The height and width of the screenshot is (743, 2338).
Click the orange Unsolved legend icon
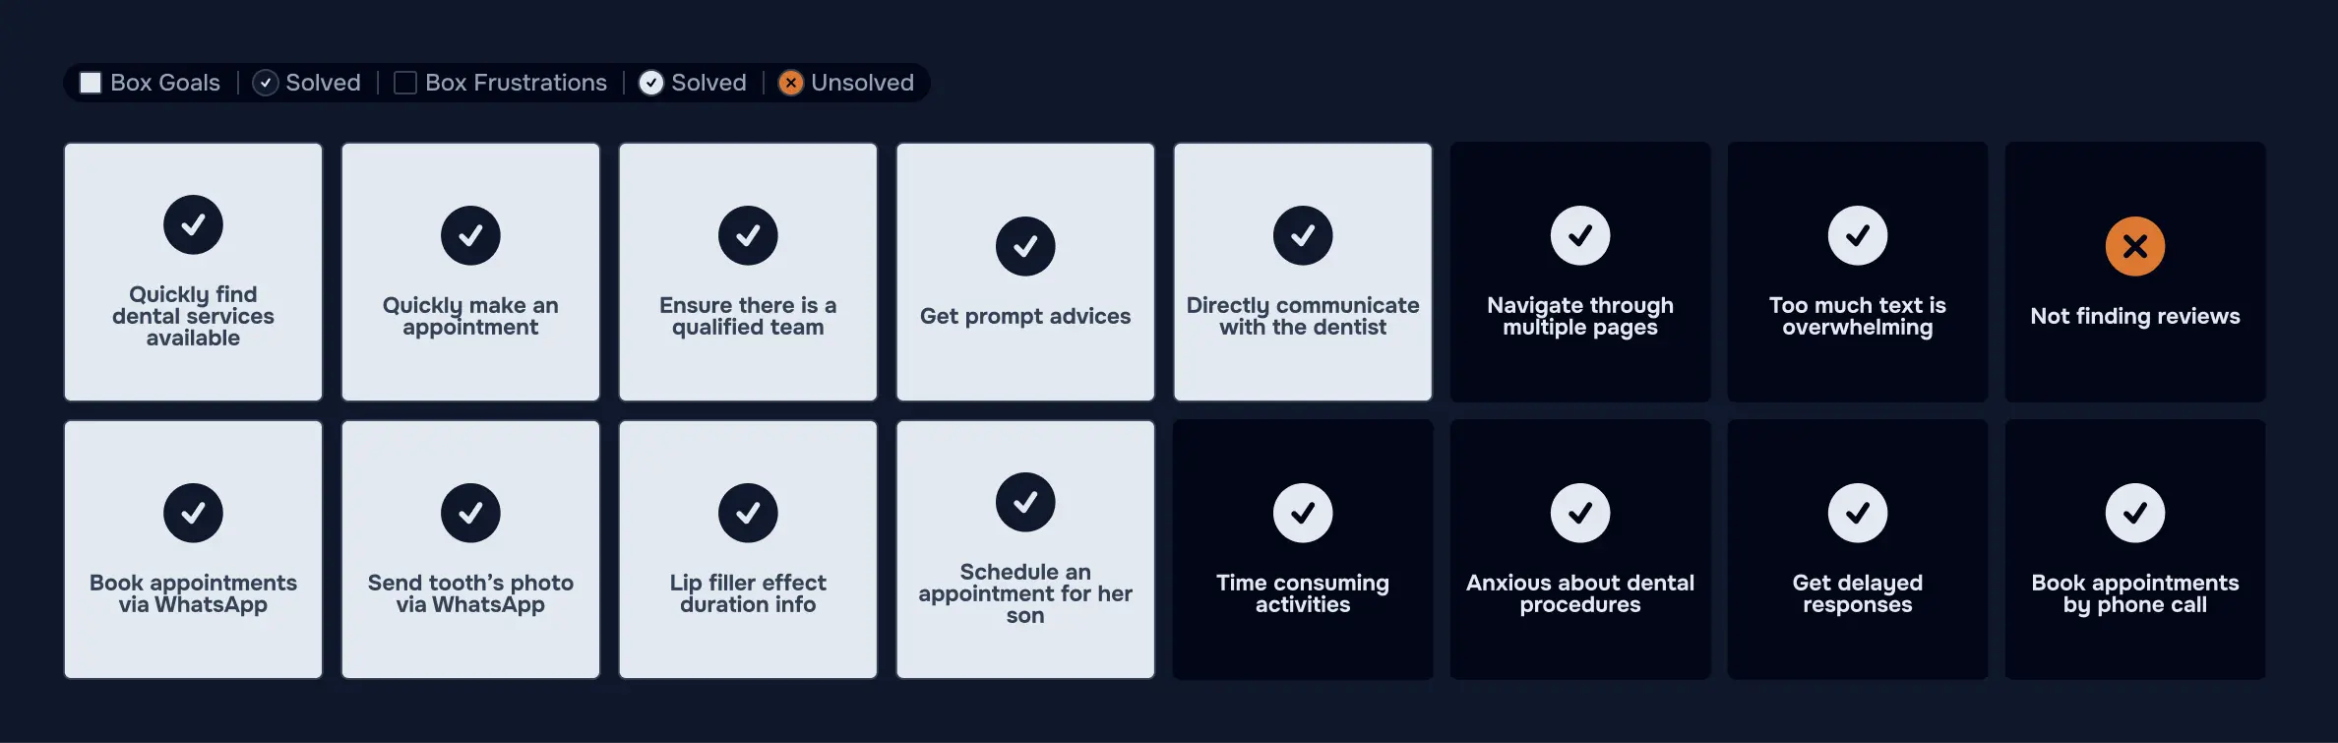(x=790, y=83)
